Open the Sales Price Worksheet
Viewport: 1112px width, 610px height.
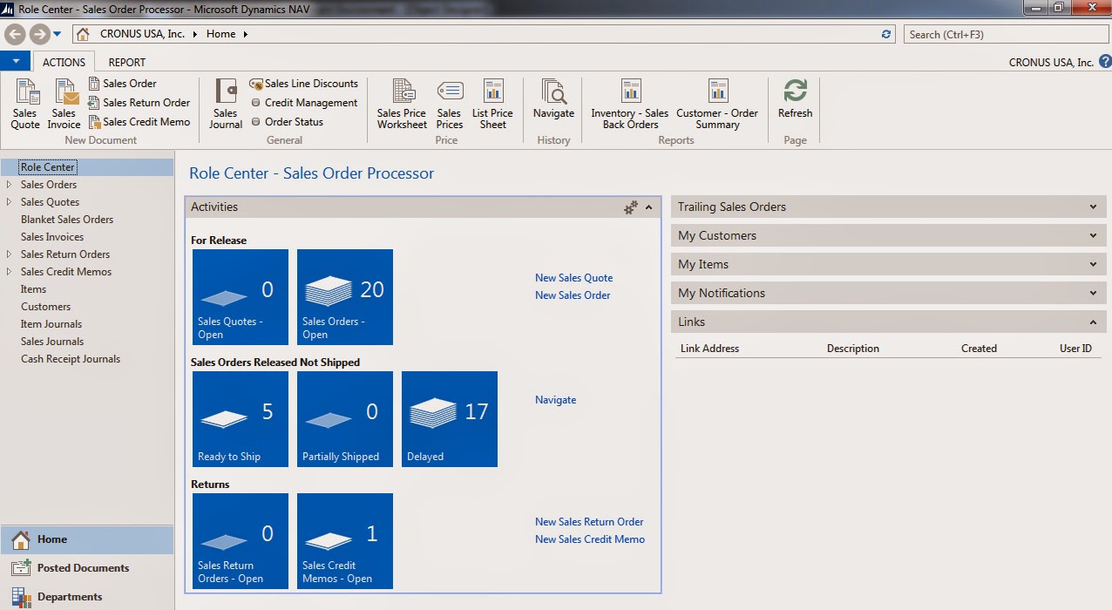click(401, 102)
